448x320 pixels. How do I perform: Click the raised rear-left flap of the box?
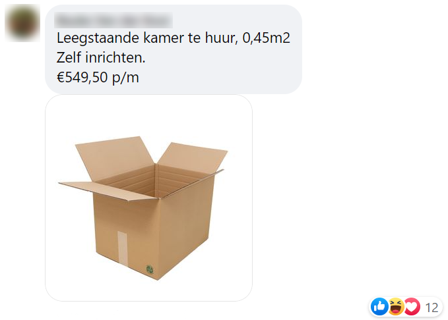tap(114, 158)
